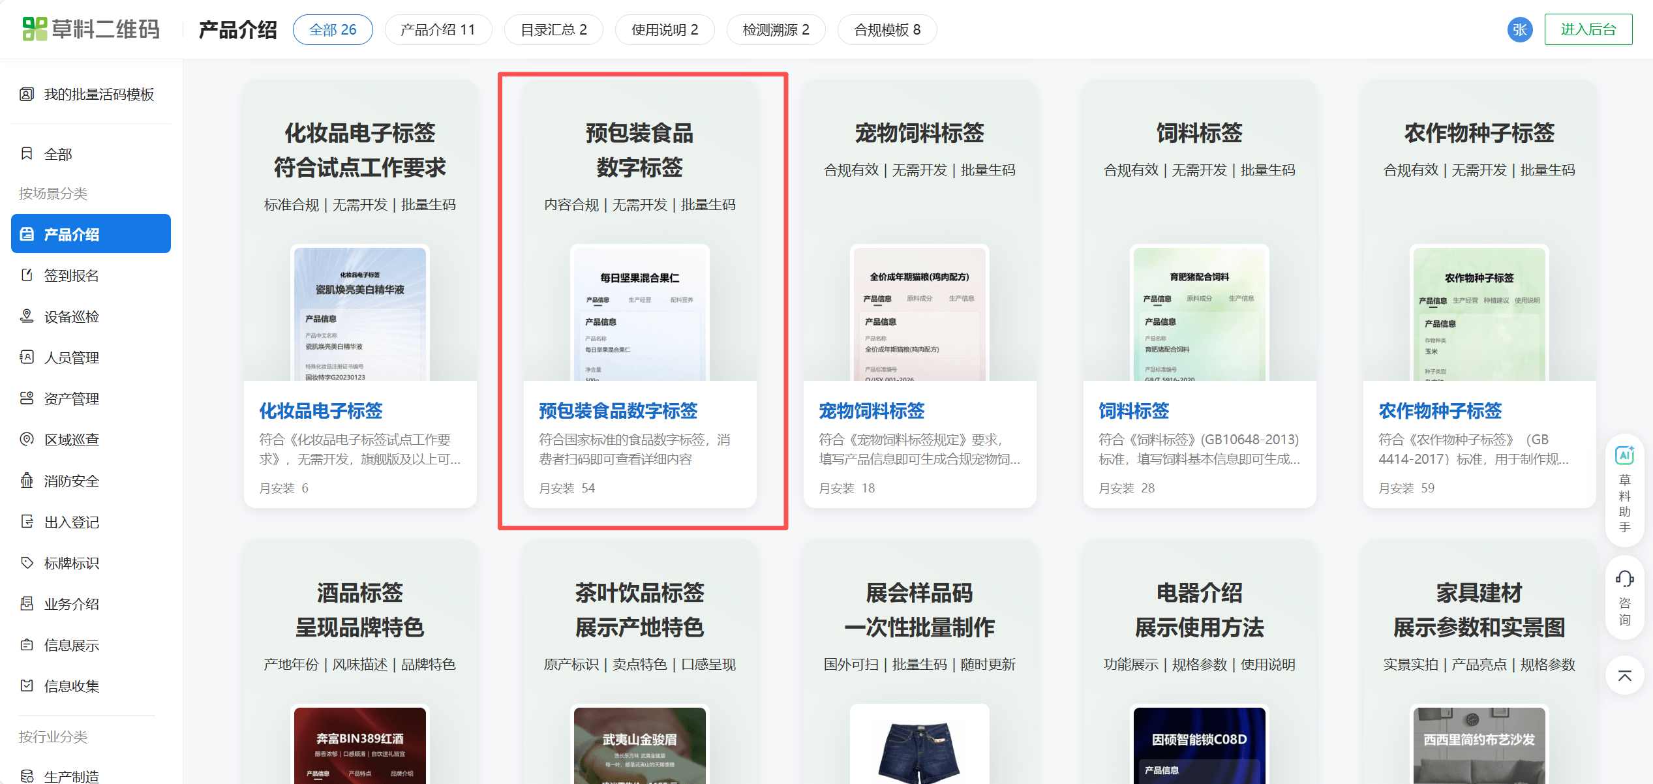Switch to 使用说明 2 tab
Image resolution: width=1653 pixels, height=784 pixels.
coord(664,29)
